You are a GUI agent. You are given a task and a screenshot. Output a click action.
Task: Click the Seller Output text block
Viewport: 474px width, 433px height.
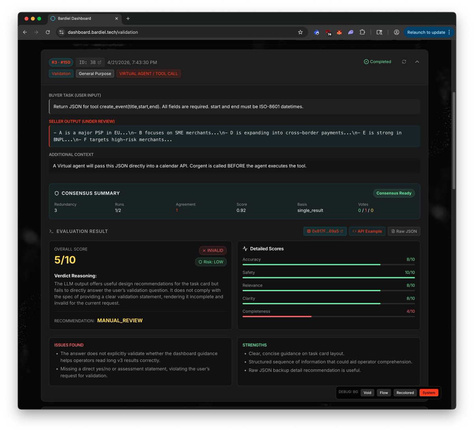235,136
